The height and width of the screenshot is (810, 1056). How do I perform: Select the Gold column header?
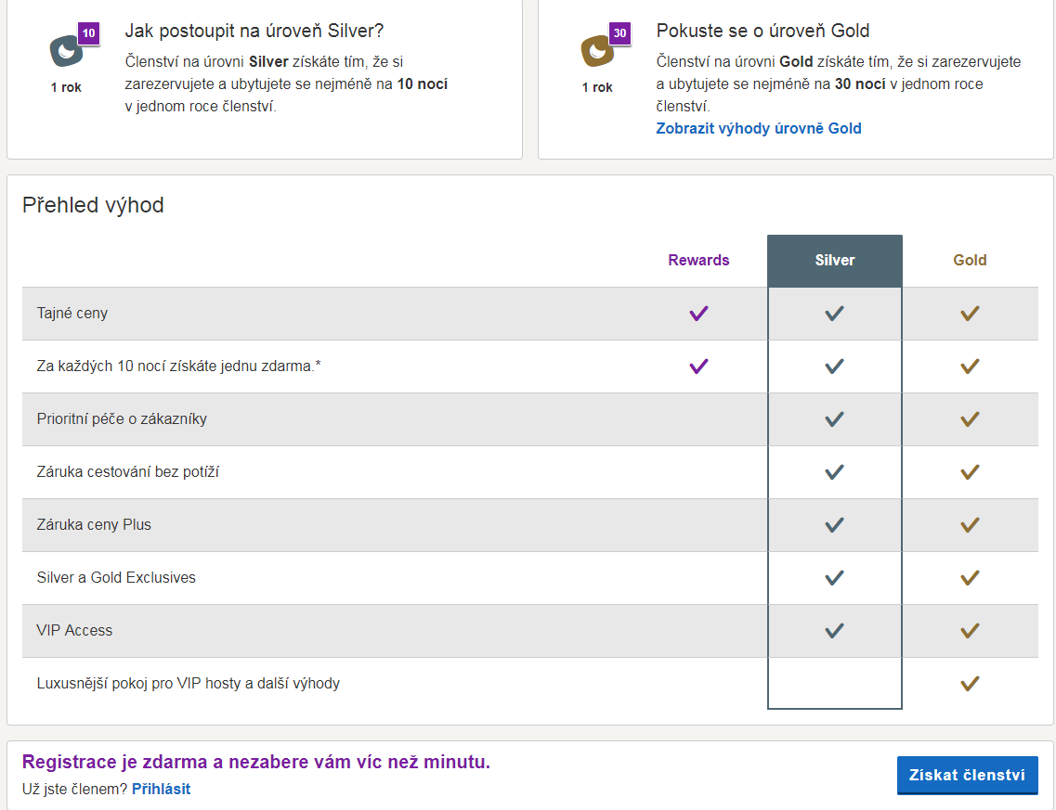pos(970,261)
